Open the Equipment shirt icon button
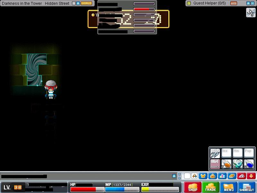Viewport: 257px width, 193px height. click(203, 176)
